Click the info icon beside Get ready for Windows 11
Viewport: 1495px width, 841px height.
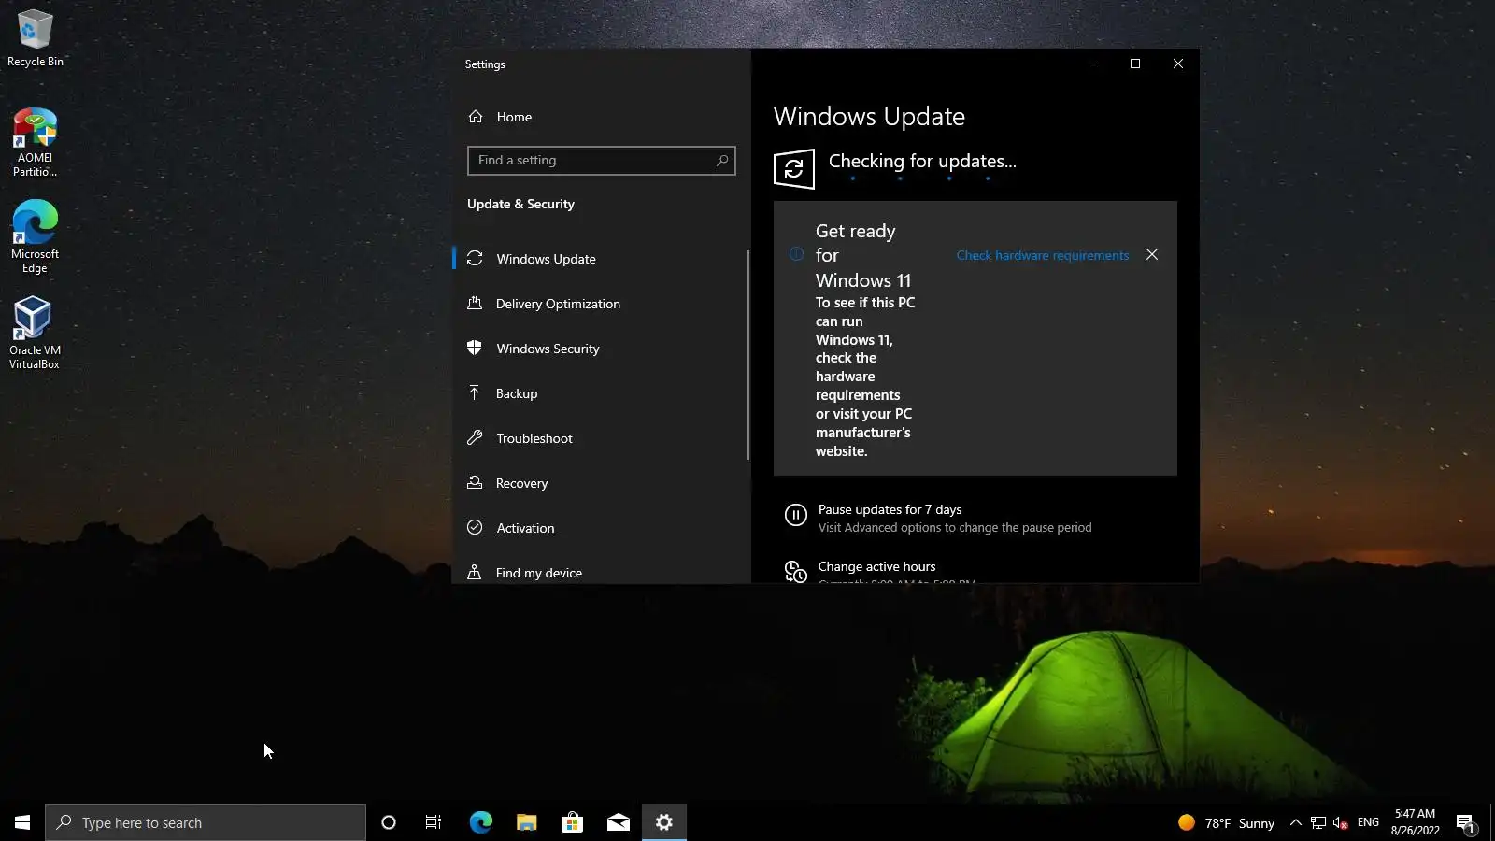click(x=796, y=254)
